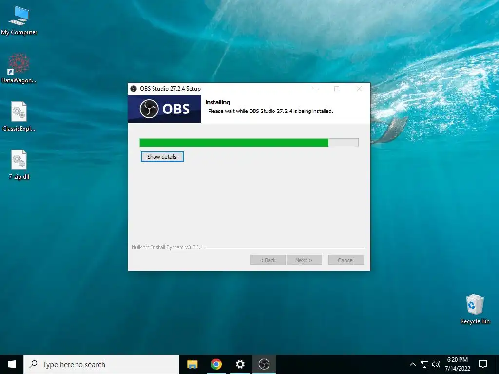Select the ClassicExpl... file icon on desktop

click(19, 116)
